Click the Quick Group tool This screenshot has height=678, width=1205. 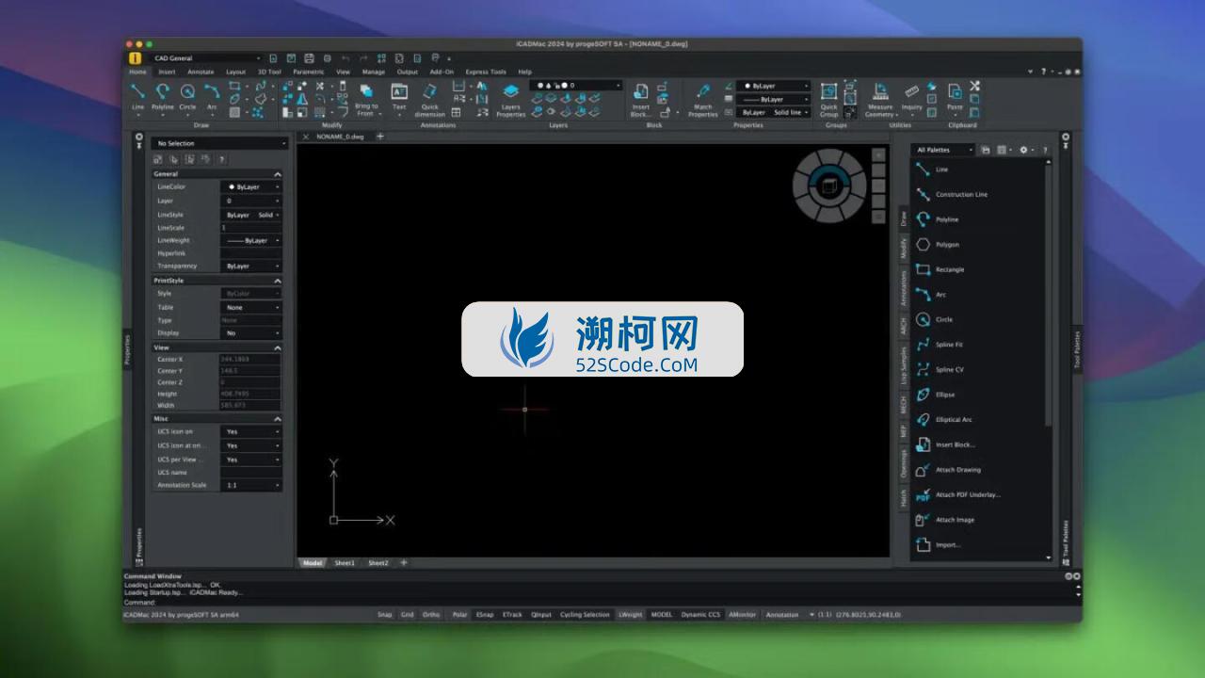[x=828, y=99]
